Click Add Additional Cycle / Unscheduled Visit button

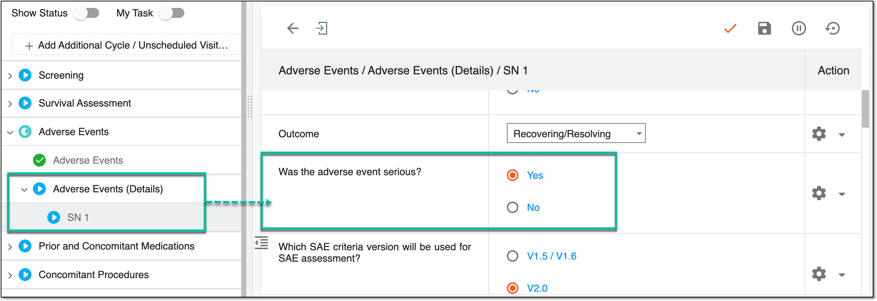[126, 45]
